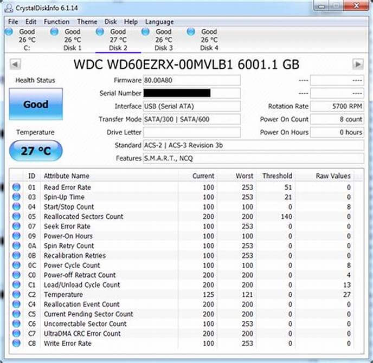Click the CrystalDiskInfo title bar app icon

pyautogui.click(x=9, y=7)
